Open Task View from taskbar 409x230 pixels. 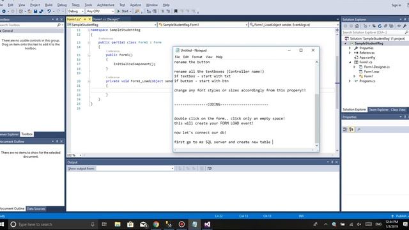(104, 224)
